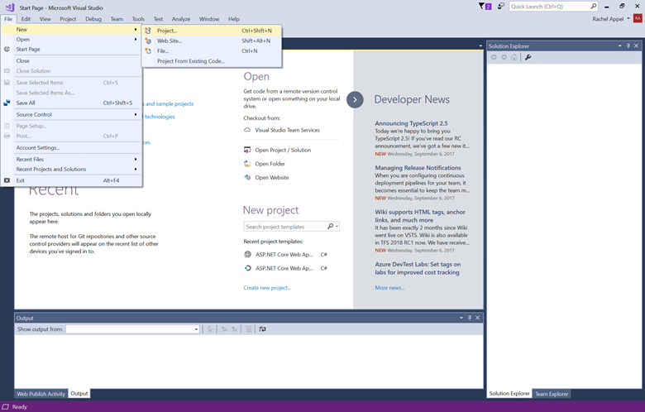This screenshot has width=645, height=412.
Task: Click Solution Explorer Home icon
Action: click(514, 57)
